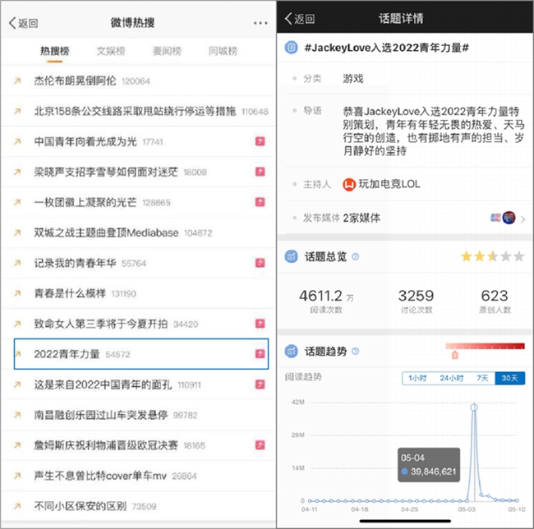Tap topic icon beside #JackeyLove入选2022青年力量#

tap(291, 48)
